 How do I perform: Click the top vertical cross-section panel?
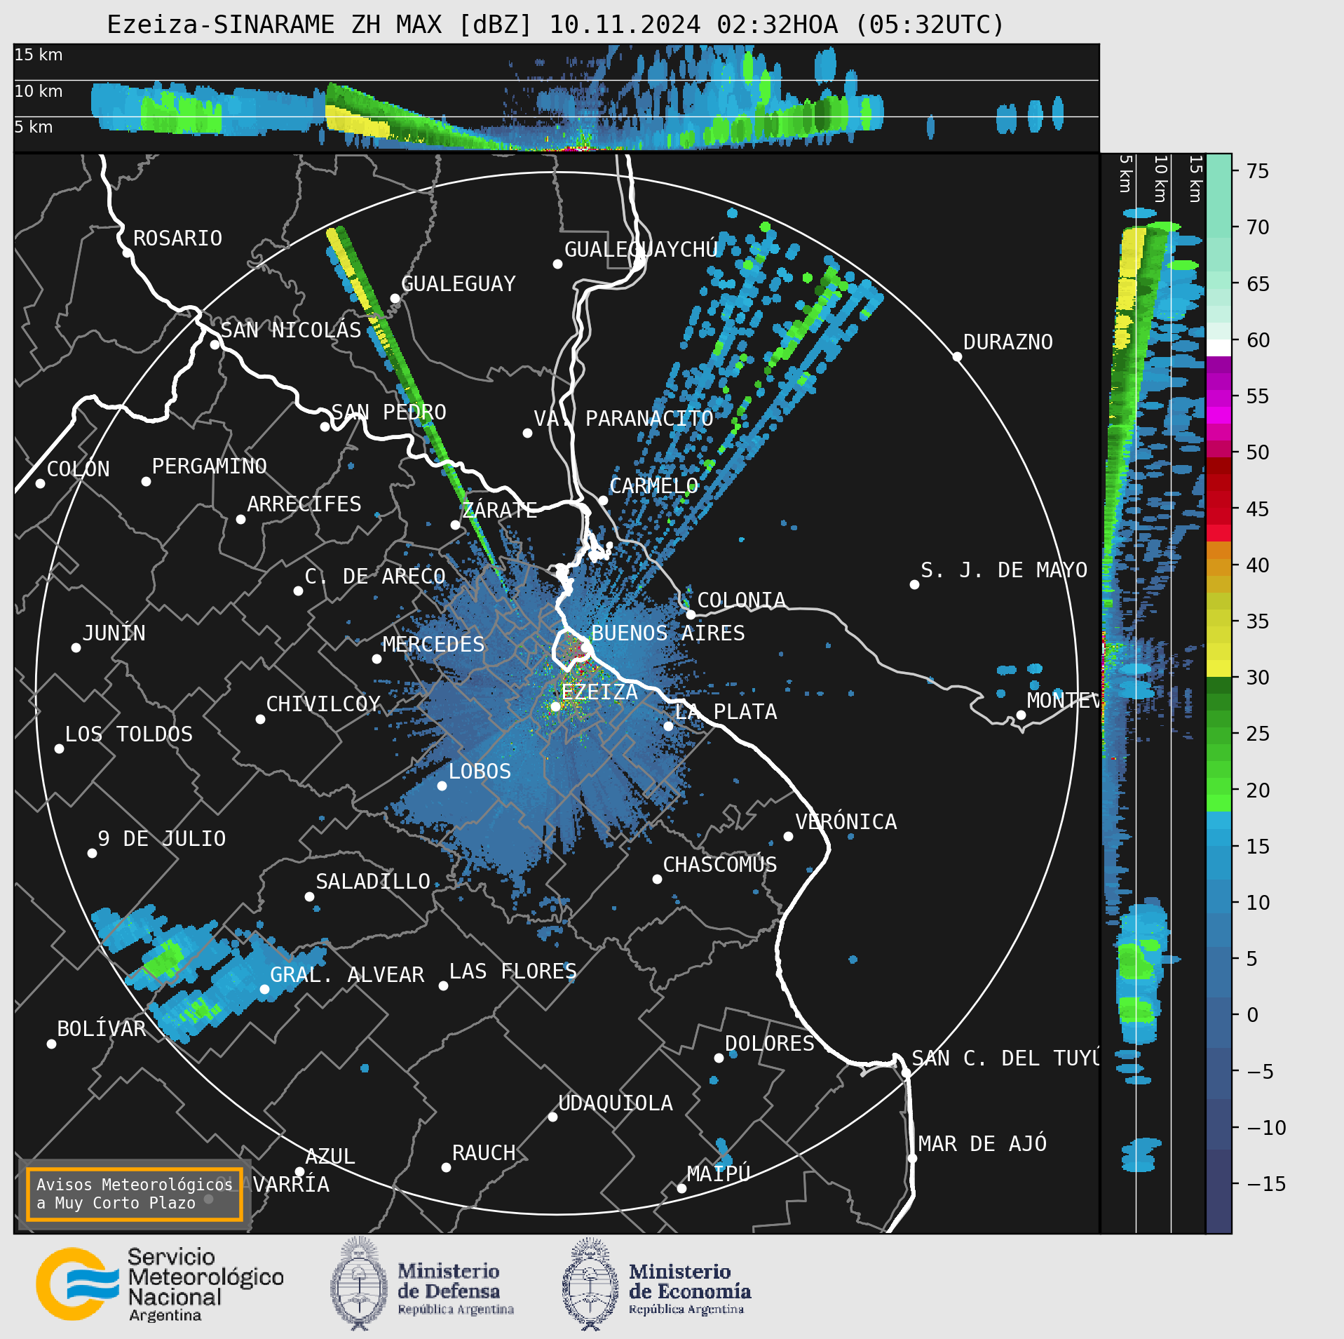(556, 97)
